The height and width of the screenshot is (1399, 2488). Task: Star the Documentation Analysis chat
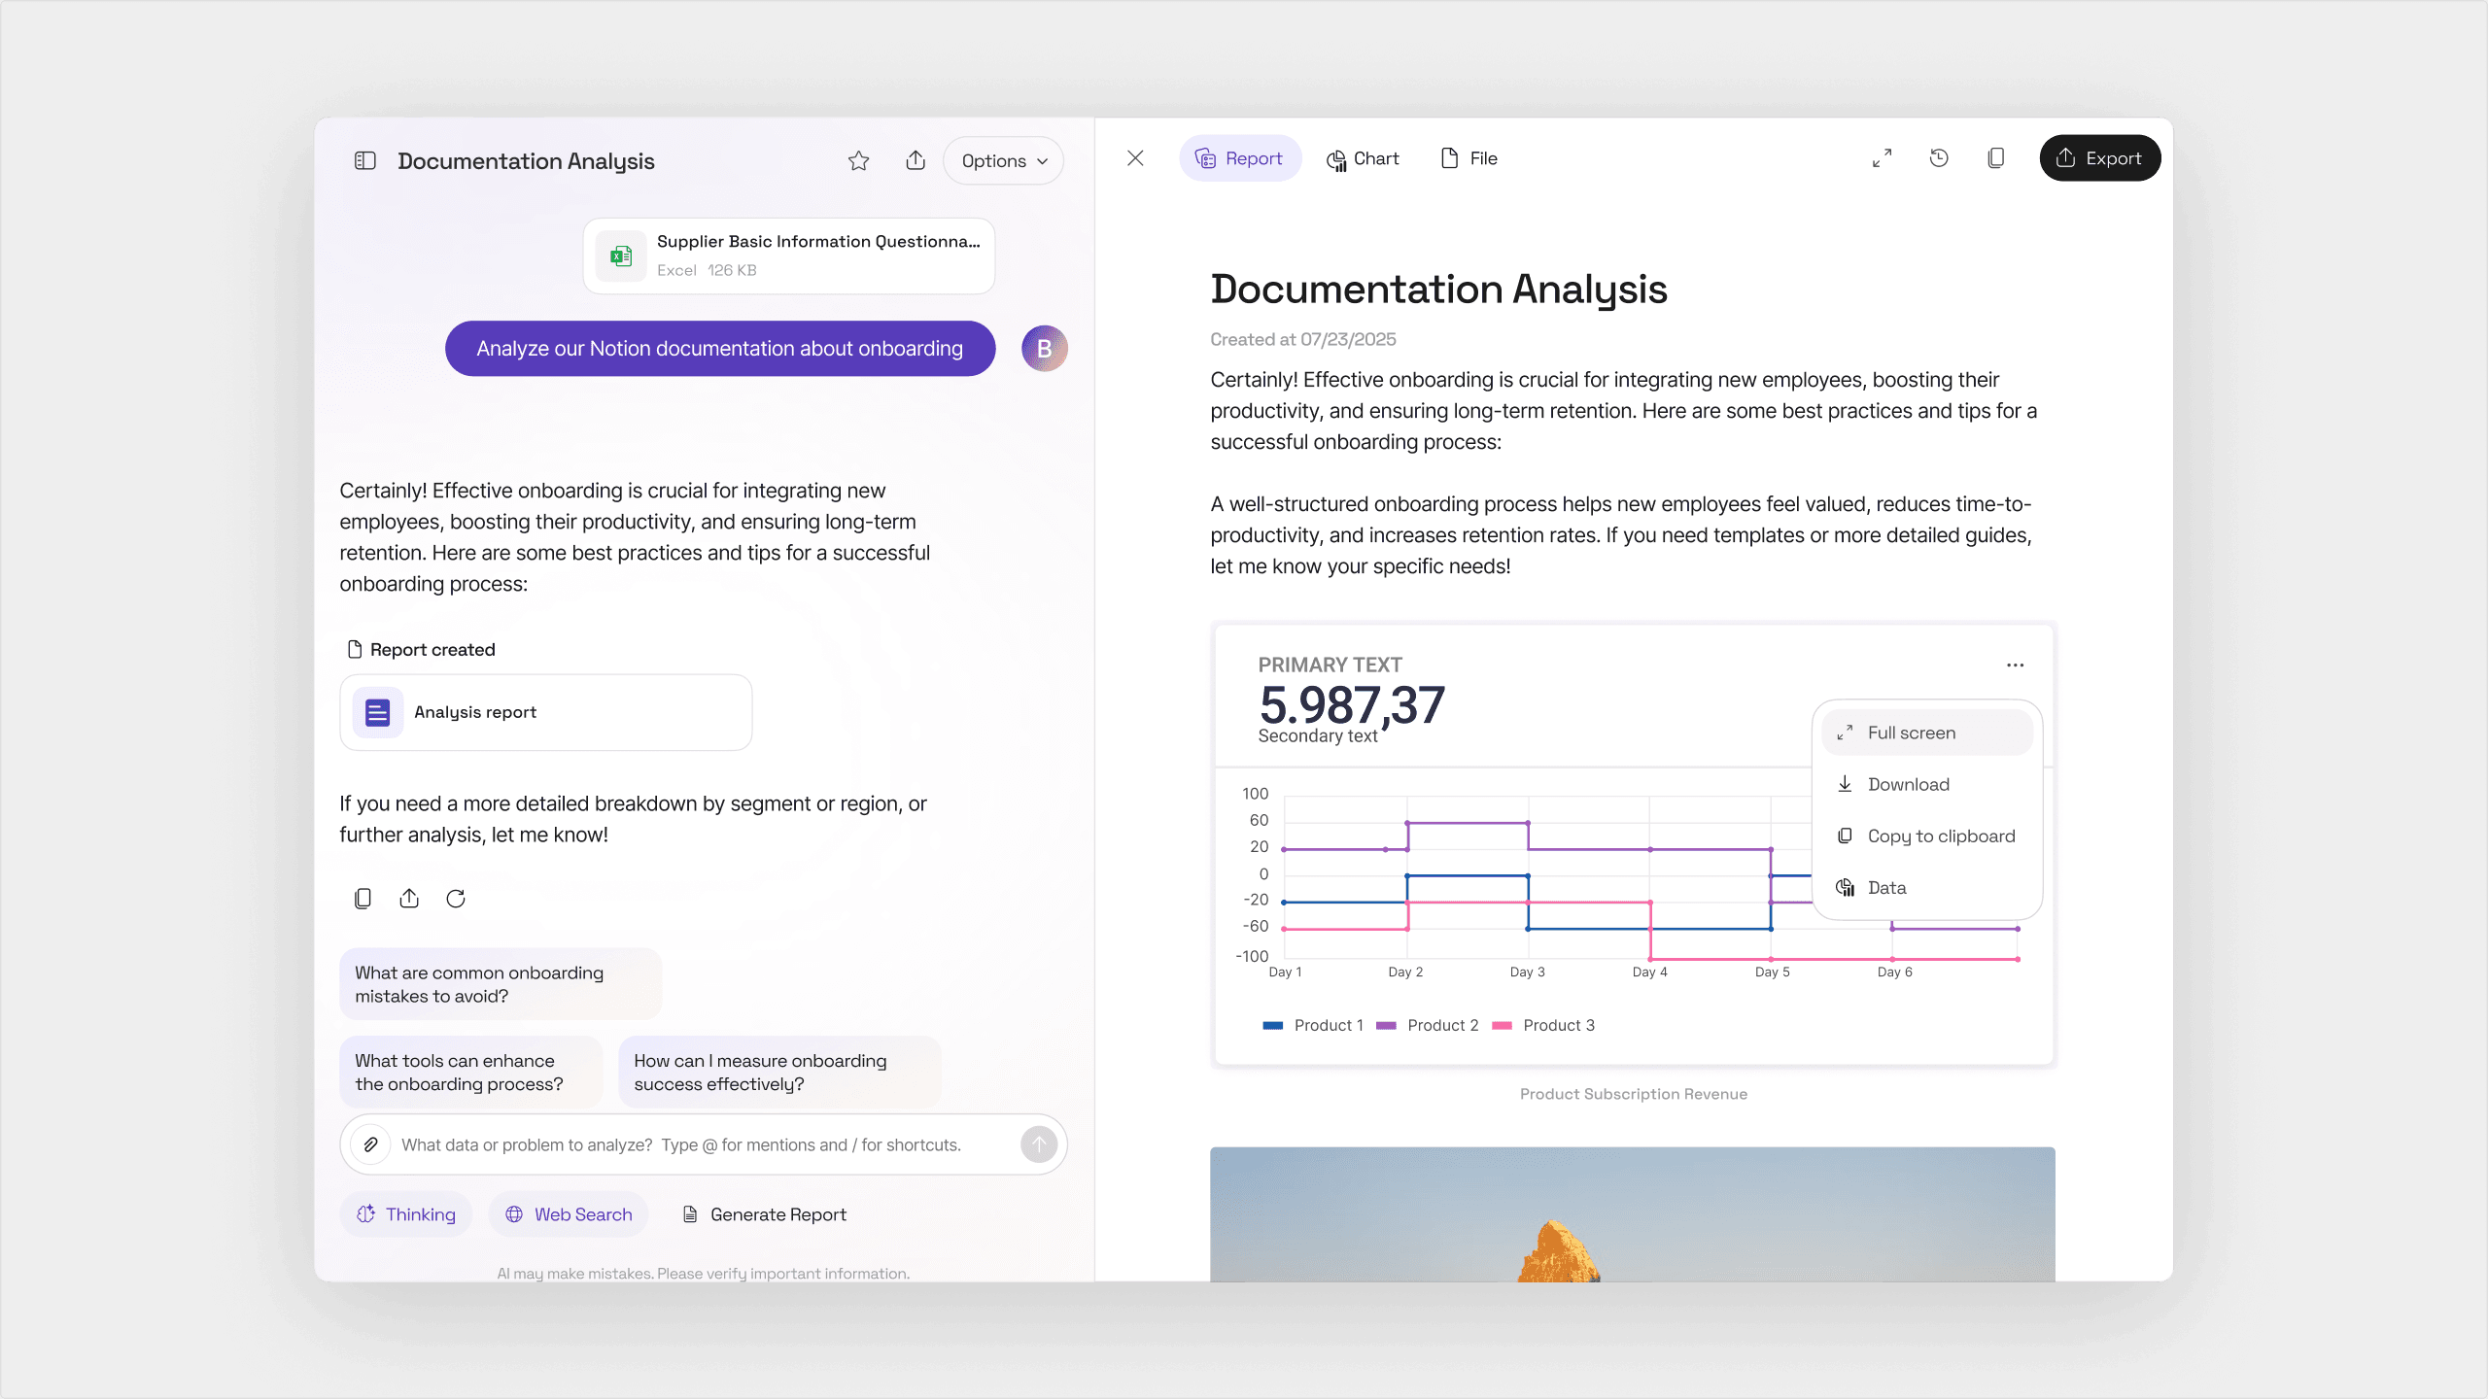click(858, 160)
